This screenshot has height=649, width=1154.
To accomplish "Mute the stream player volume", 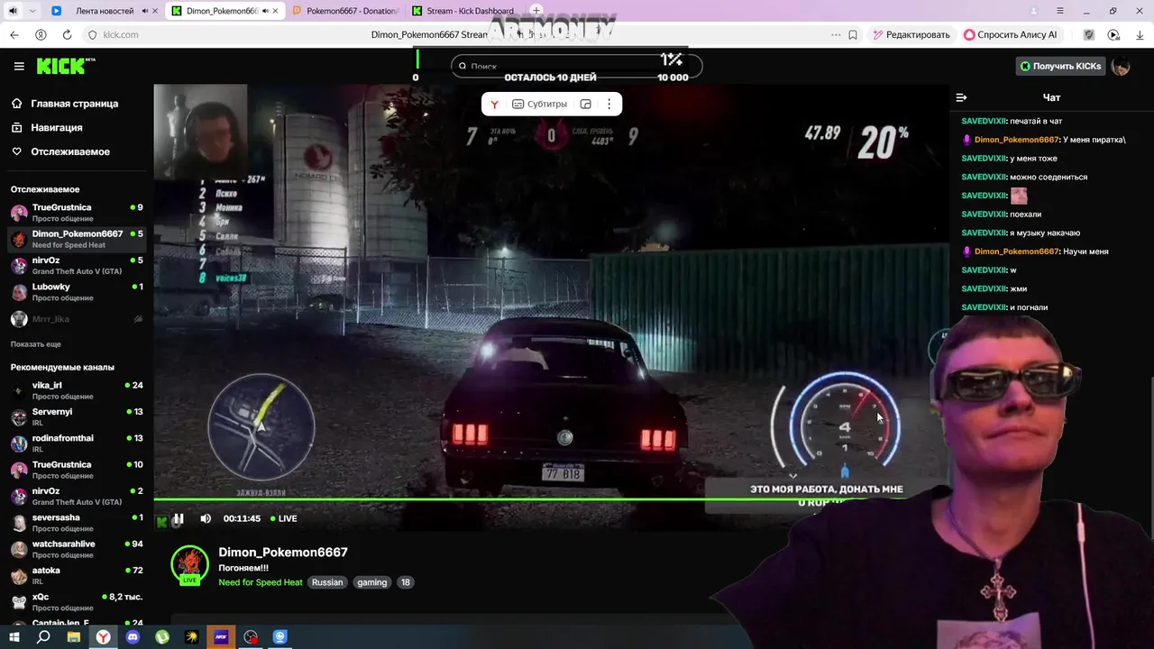I will coord(206,518).
